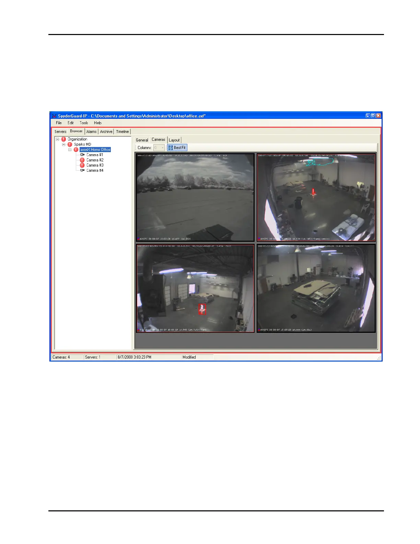Close the SpyderGuard-IP window
The height and width of the screenshot is (544, 420).
tap(378, 116)
